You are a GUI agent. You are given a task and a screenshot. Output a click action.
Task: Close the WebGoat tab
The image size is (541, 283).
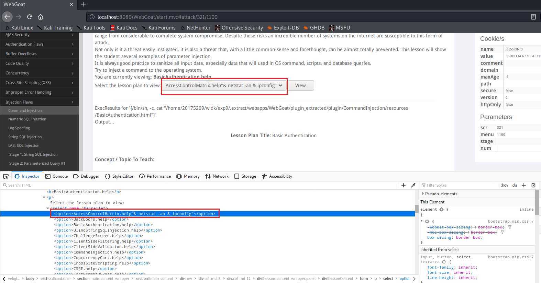tap(71, 4)
